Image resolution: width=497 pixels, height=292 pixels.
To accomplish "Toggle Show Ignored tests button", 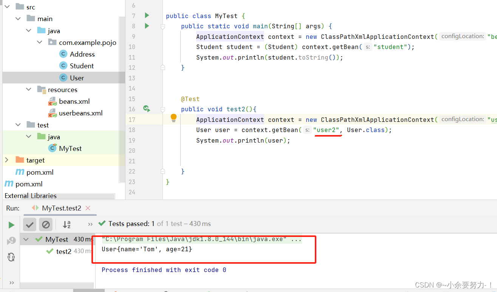I will coord(46,225).
